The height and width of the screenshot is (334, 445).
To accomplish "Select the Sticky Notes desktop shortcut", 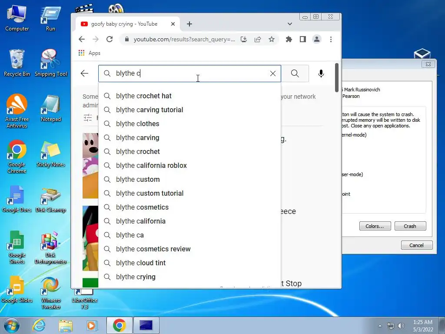I will [51, 154].
